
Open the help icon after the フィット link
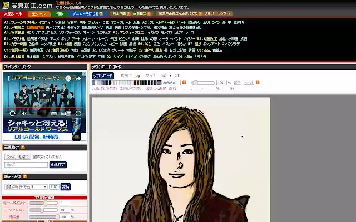(x=258, y=83)
